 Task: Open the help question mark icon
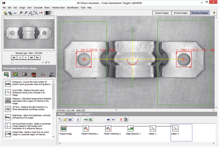214,13
